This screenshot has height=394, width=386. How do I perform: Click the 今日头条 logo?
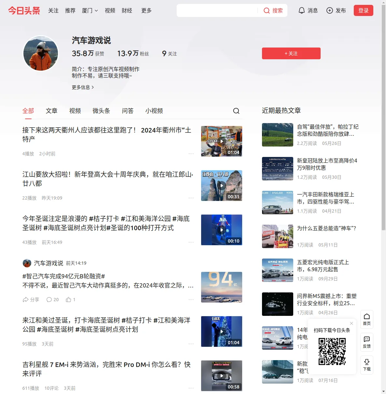(x=24, y=10)
